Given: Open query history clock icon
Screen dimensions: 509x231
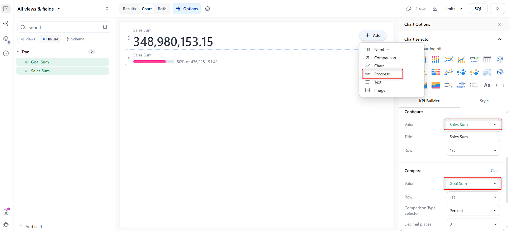Looking at the screenshot, I should pyautogui.click(x=6, y=53).
